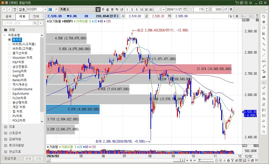Click the crosshair plus icon in bottom bar
Image resolution: width=269 pixels, height=164 pixels.
click(248, 161)
